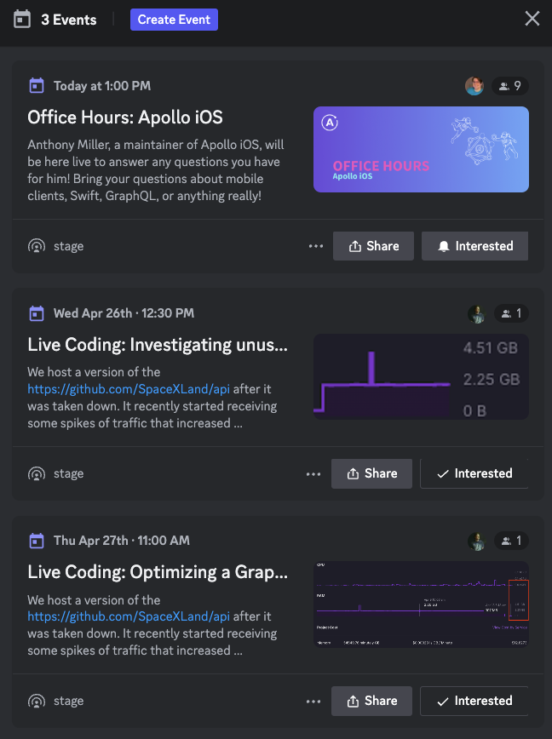
Task: Click the calendar icon beside 3 Events
Action: click(22, 20)
